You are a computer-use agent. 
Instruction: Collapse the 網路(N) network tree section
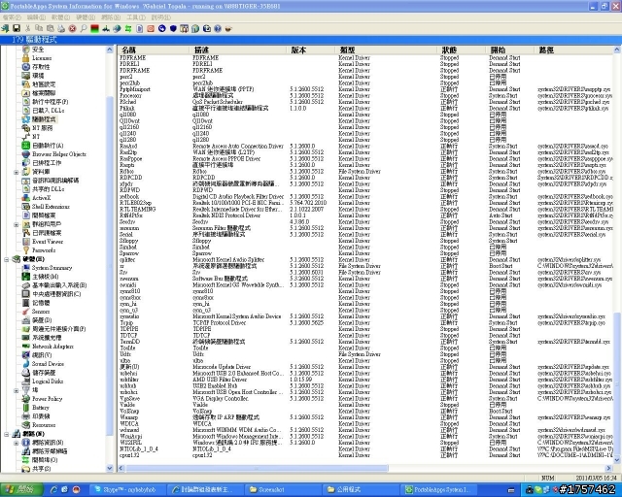pyautogui.click(x=7, y=434)
